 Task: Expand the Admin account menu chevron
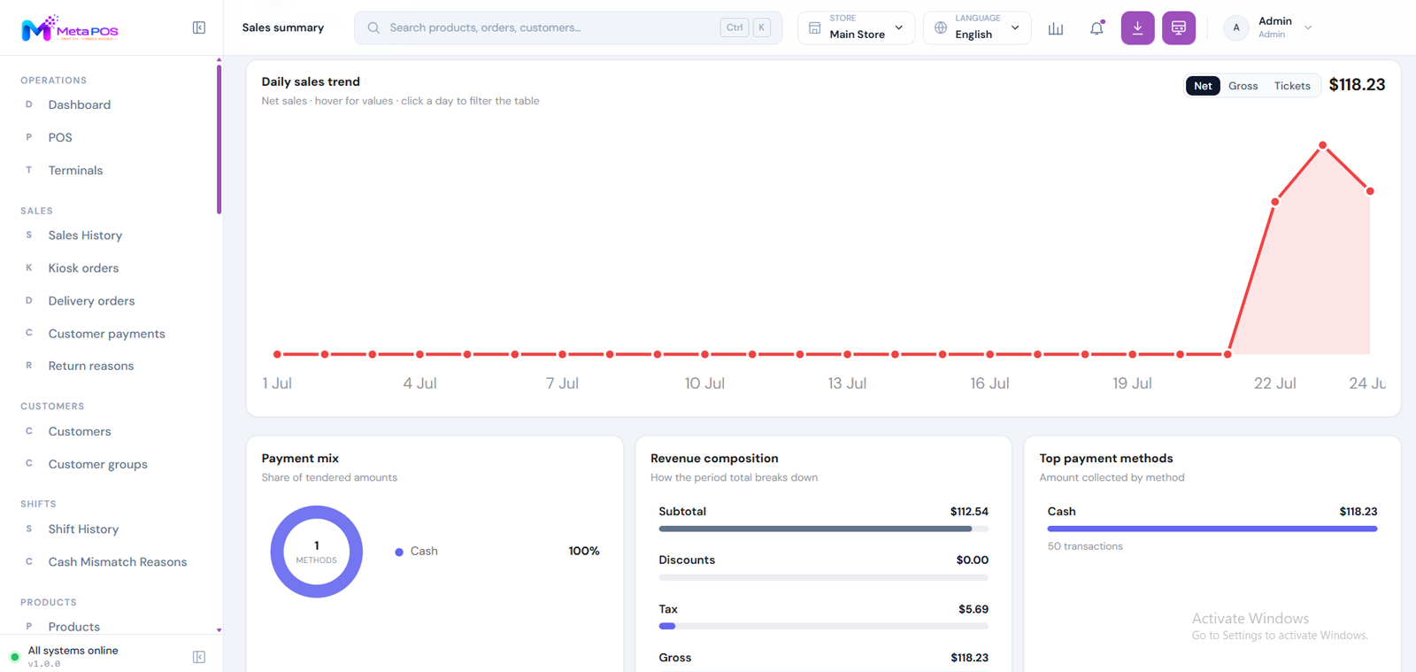(1308, 28)
